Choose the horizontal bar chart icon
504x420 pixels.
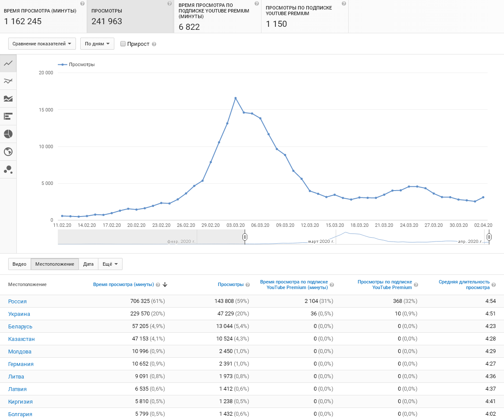click(8, 116)
